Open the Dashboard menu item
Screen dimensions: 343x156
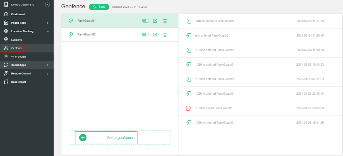(x=18, y=14)
